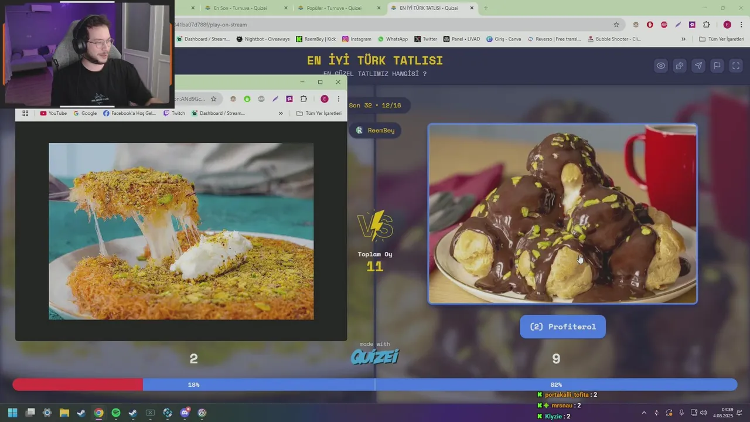Screen dimensions: 750x422
Task: Click the copy link icon in Quizei header
Action: tap(680, 66)
